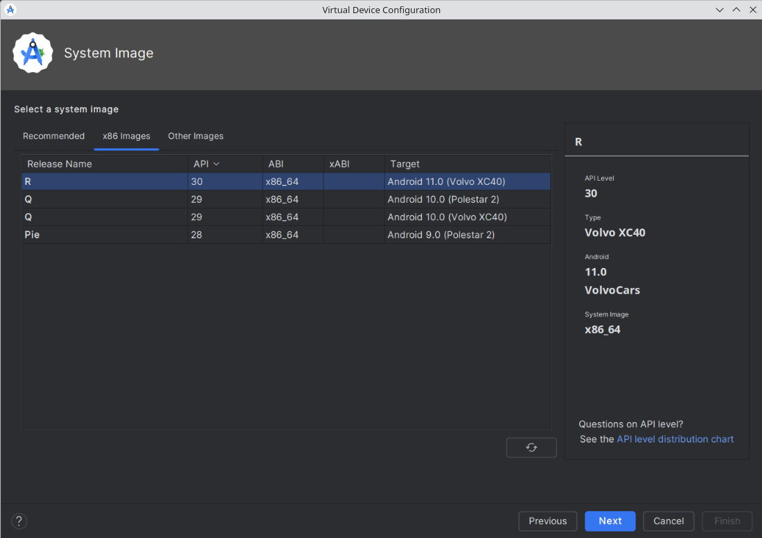The width and height of the screenshot is (762, 538).
Task: Click the xABI column header
Action: click(x=354, y=164)
